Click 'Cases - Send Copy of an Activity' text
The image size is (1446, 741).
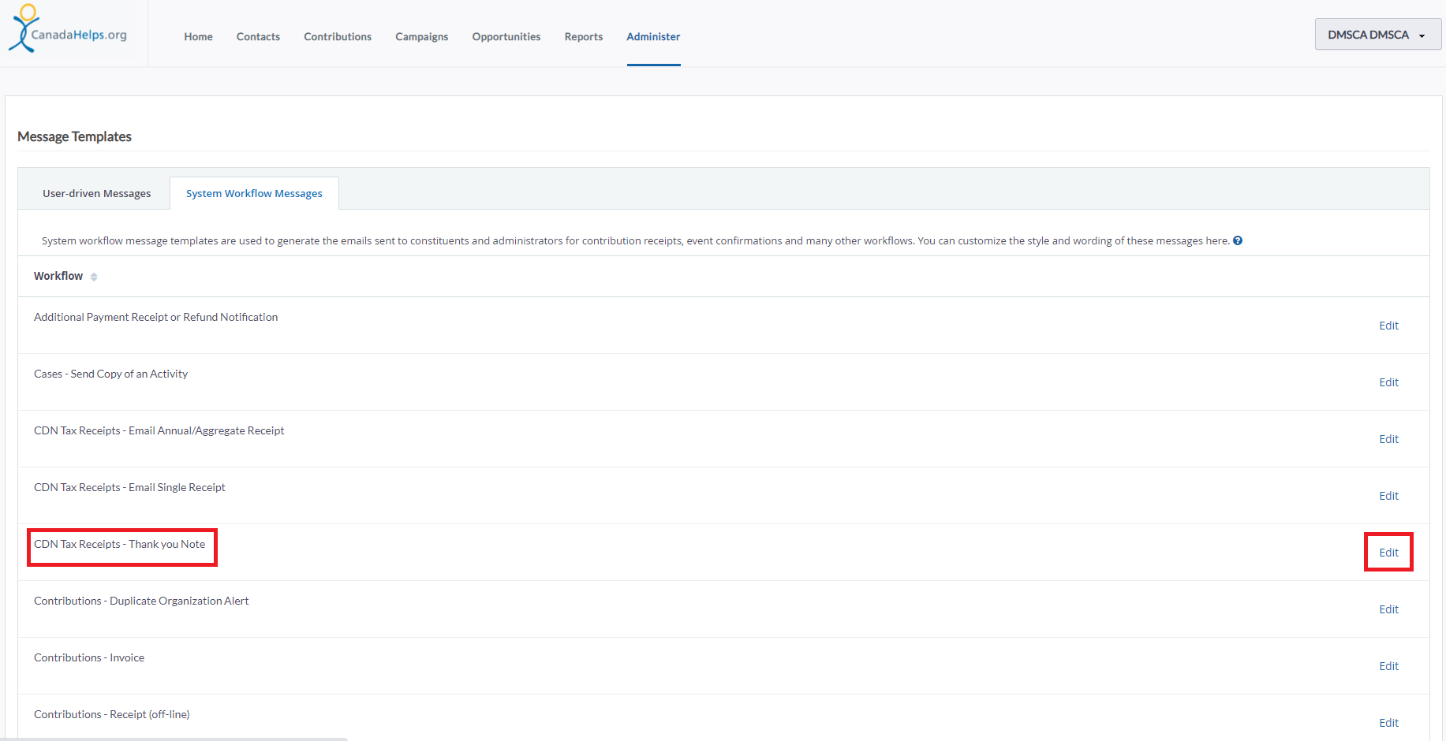tap(110, 374)
